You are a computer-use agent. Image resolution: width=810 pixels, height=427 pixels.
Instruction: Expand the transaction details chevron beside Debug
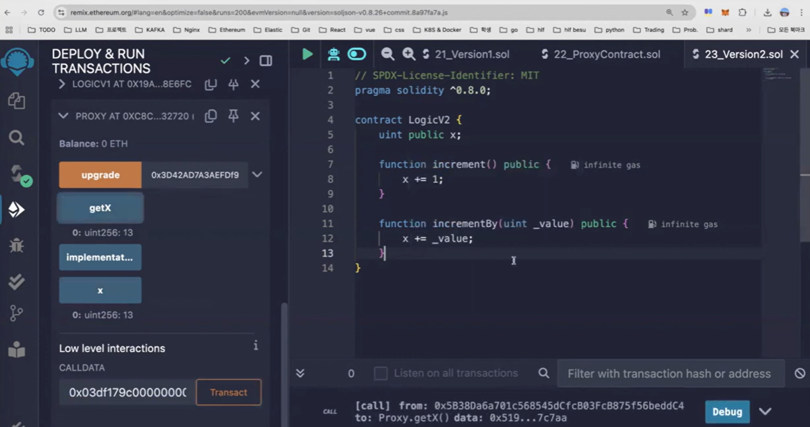tap(765, 411)
